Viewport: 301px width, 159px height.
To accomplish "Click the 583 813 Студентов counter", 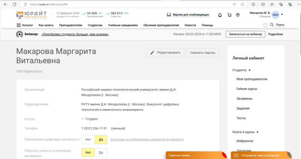I will coord(117,15).
